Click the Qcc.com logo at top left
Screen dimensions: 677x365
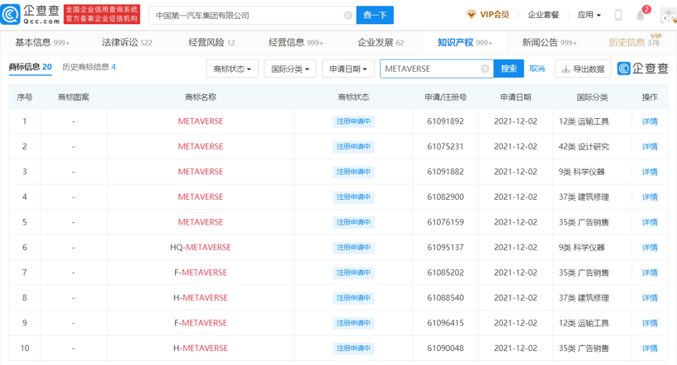(31, 15)
